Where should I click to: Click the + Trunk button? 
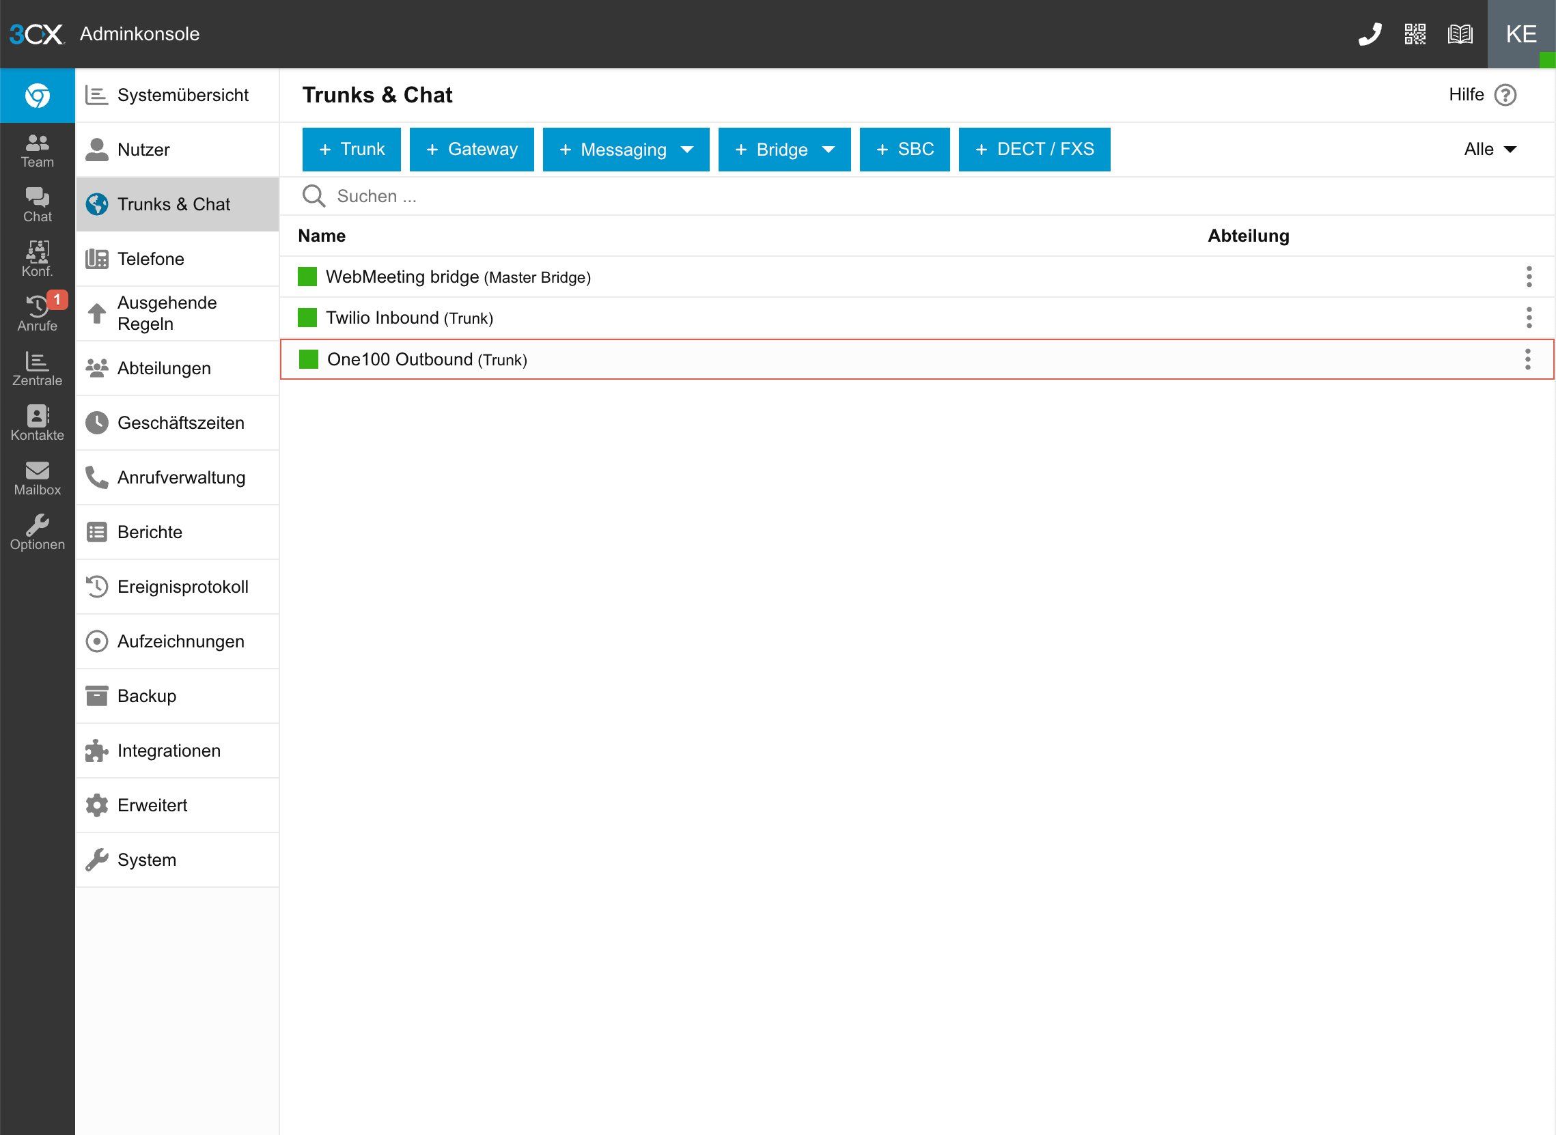351,149
